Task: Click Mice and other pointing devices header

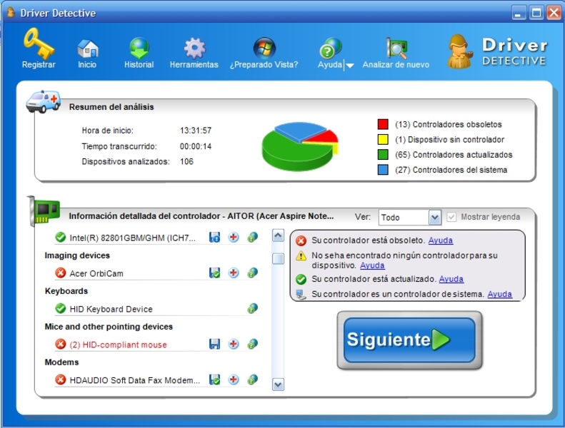Action: (x=109, y=327)
